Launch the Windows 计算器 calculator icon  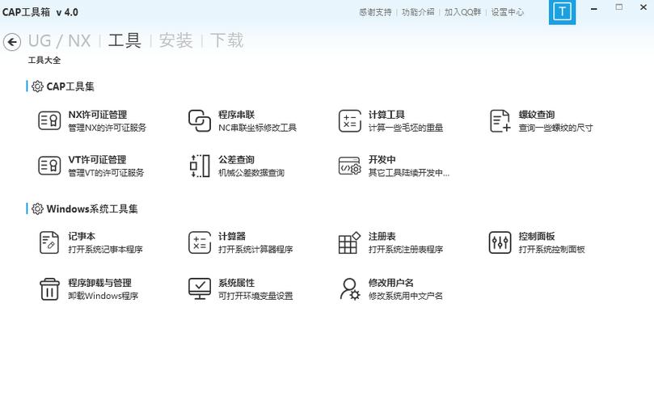[x=200, y=242]
